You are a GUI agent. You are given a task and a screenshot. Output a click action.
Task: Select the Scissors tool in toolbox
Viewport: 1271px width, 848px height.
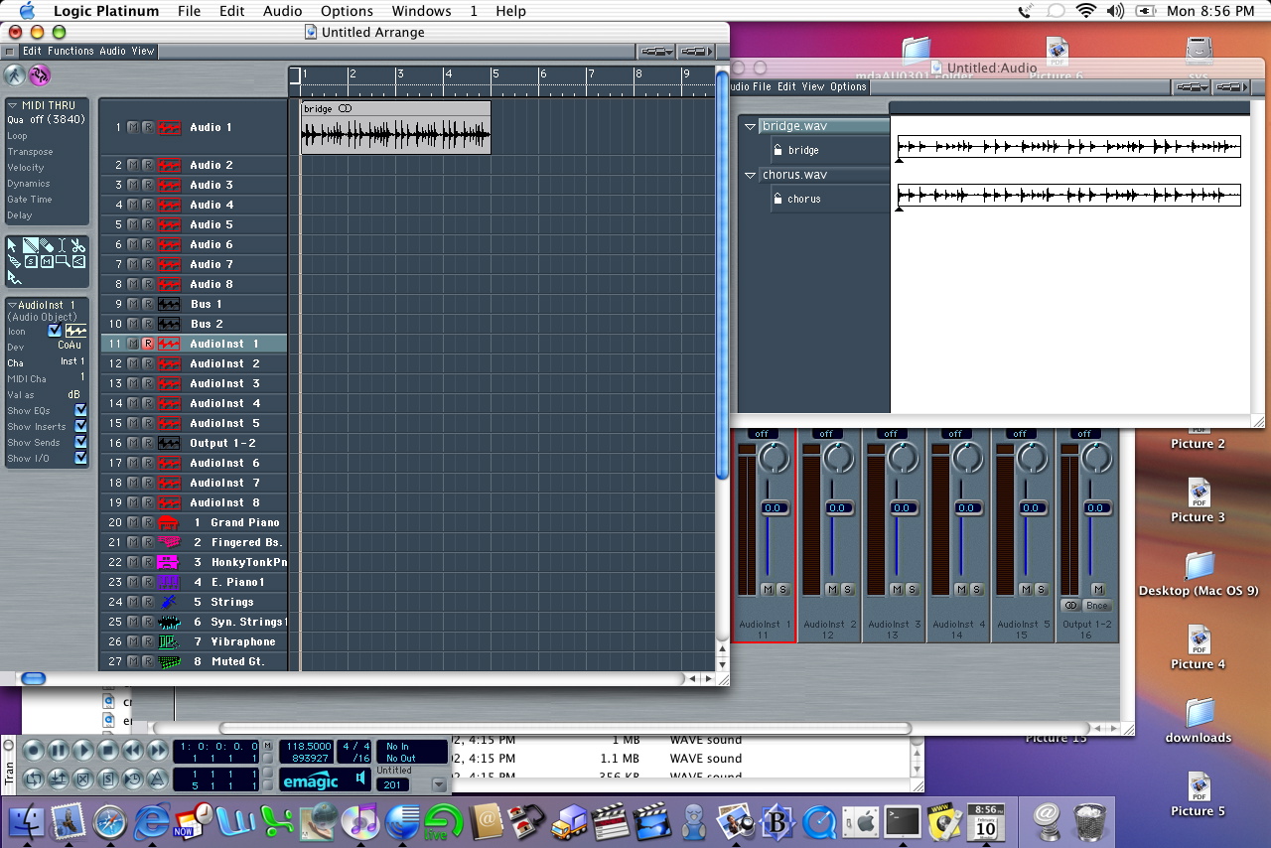pyautogui.click(x=78, y=245)
